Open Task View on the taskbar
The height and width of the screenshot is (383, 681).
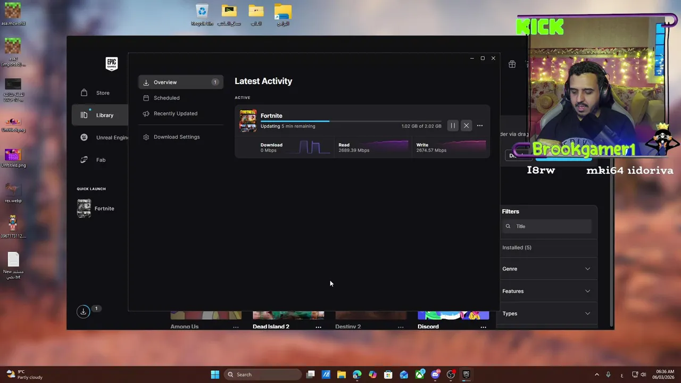point(311,374)
